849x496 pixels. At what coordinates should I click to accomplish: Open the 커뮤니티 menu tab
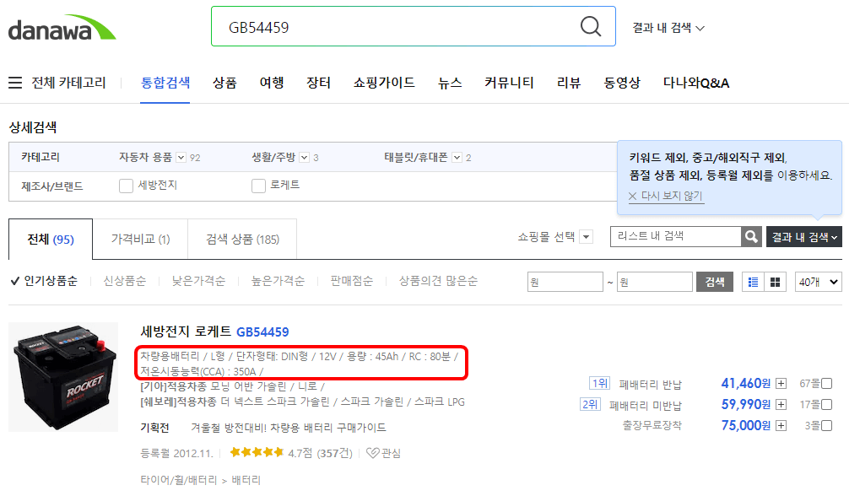point(509,83)
